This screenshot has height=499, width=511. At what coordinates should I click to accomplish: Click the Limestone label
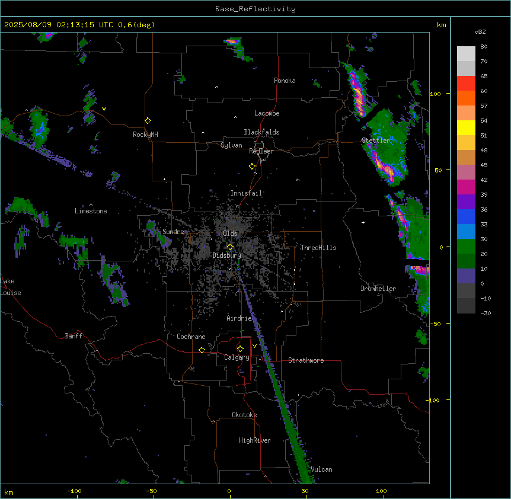pyautogui.click(x=91, y=211)
